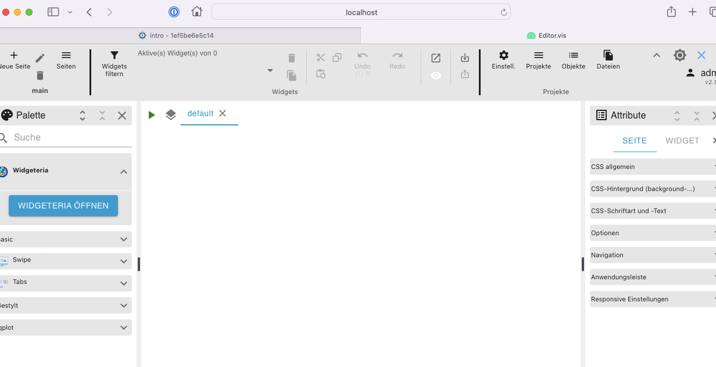This screenshot has width=716, height=367.
Task: Collapse all Attribute groups
Action: [697, 116]
